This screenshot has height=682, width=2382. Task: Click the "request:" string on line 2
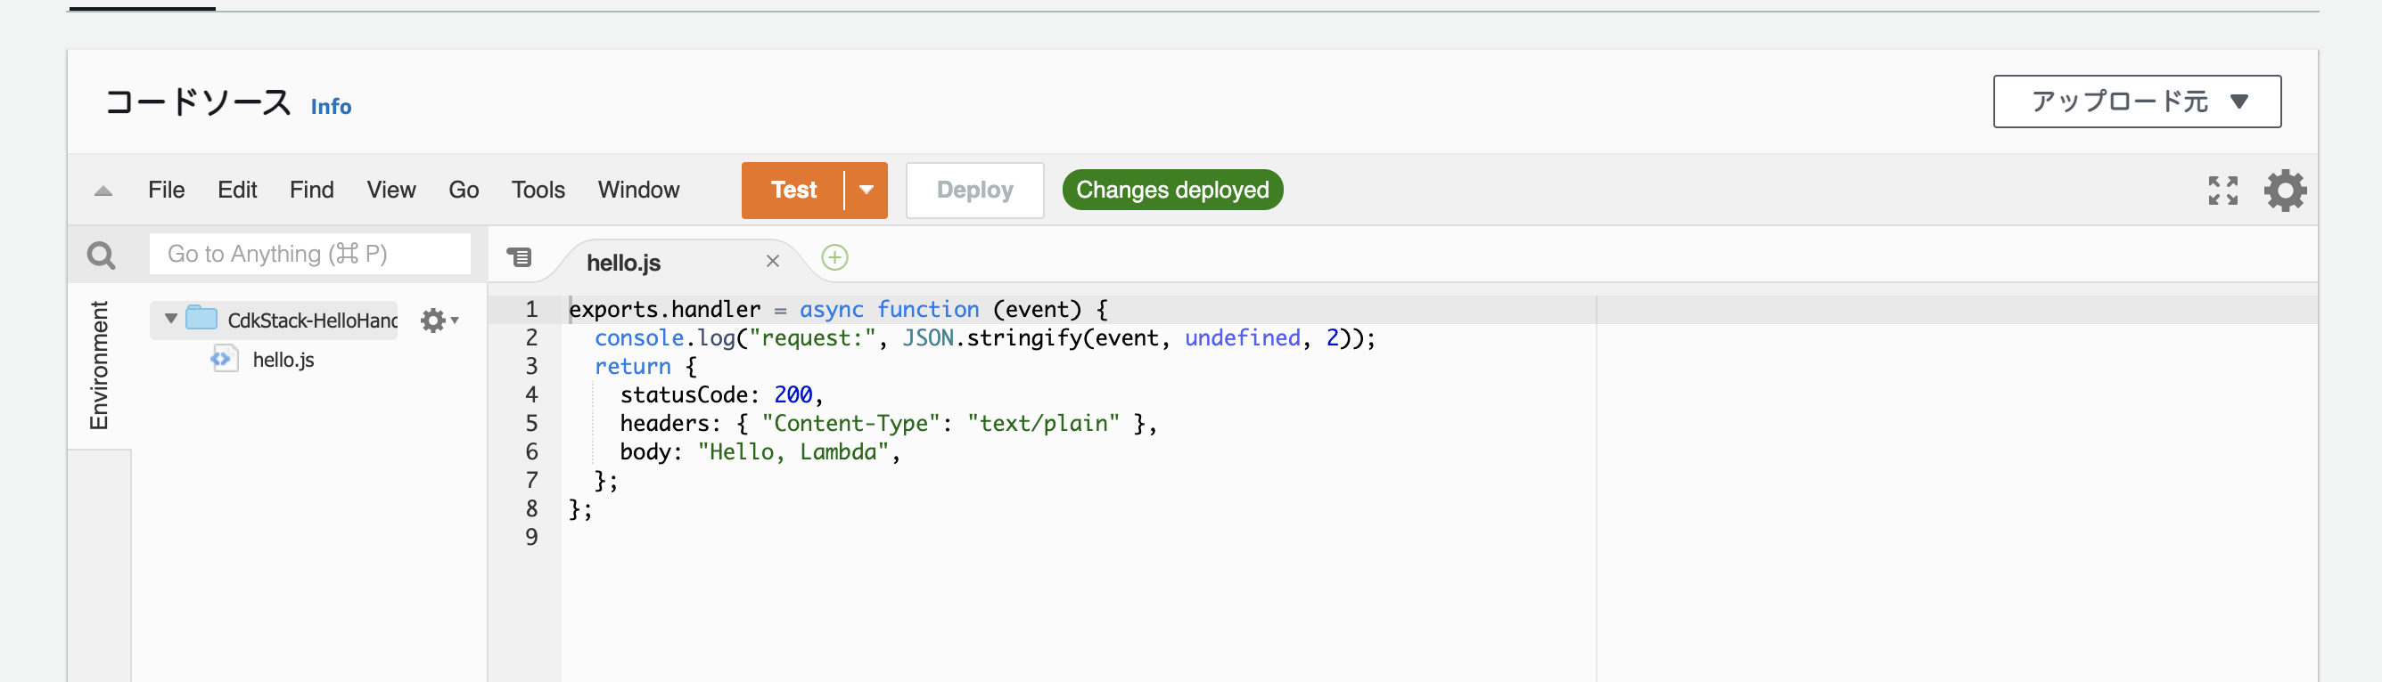811,338
